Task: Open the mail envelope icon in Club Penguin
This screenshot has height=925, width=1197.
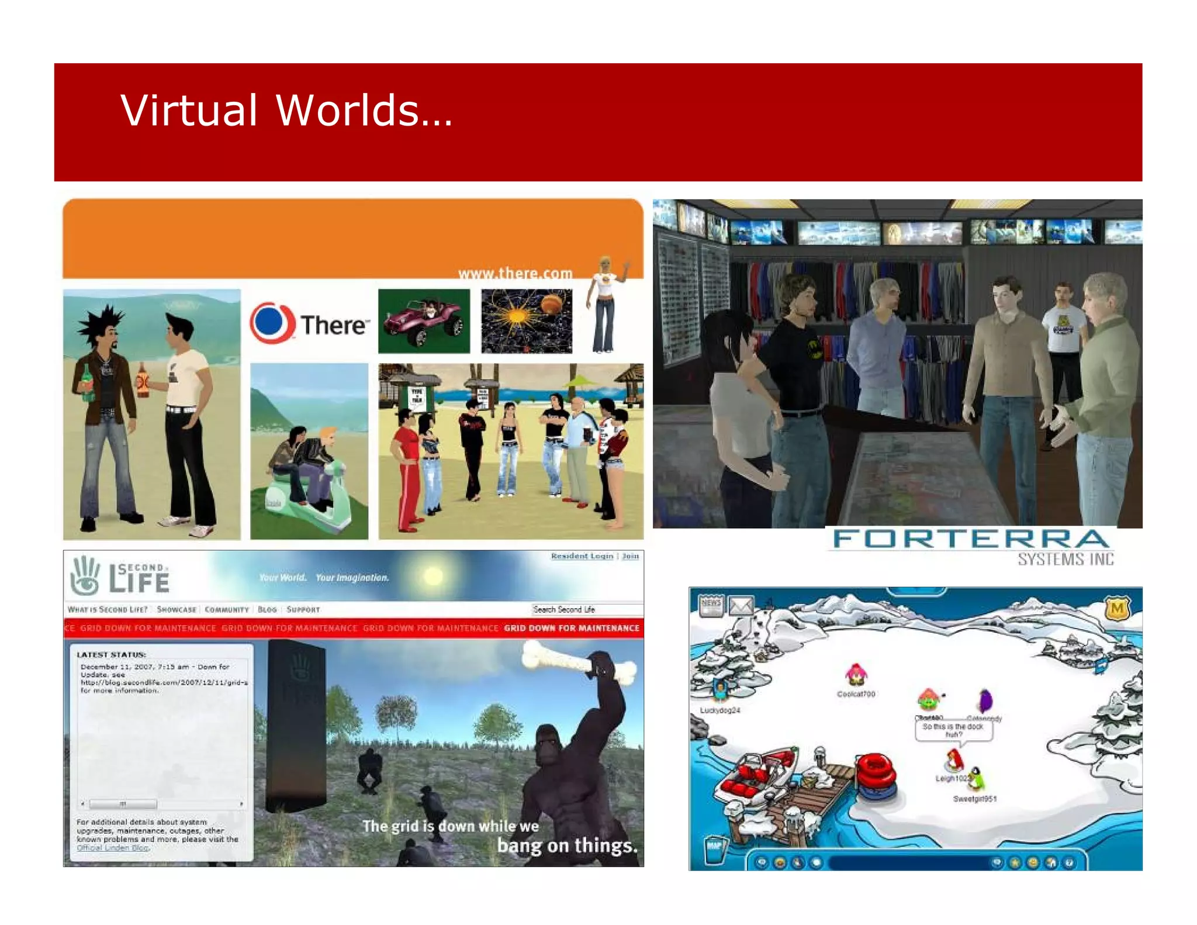Action: point(742,606)
